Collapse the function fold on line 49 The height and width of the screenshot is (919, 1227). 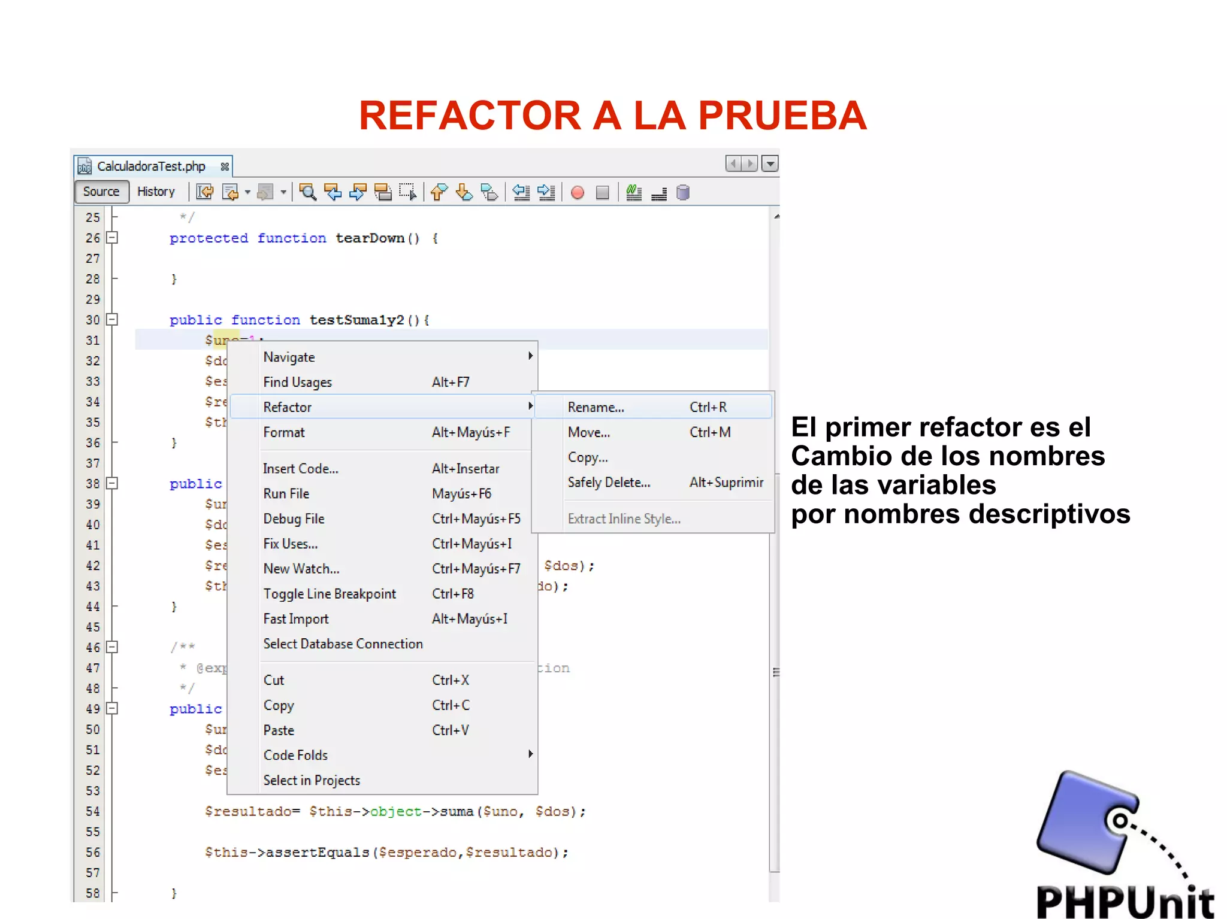coord(112,708)
